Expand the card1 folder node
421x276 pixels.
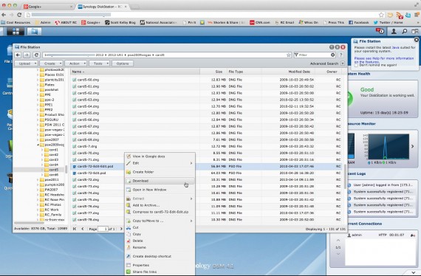point(42,150)
